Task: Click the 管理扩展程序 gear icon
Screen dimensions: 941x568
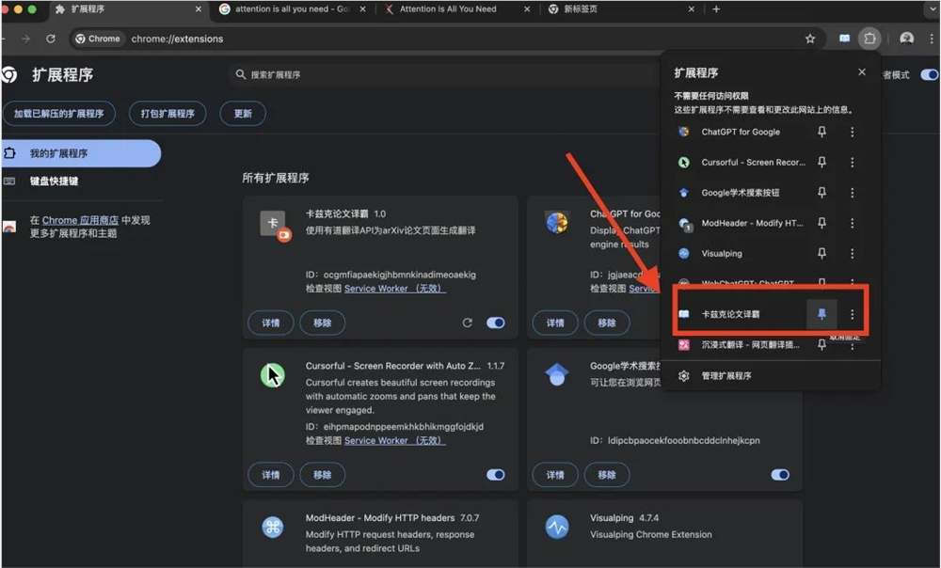Action: [684, 374]
